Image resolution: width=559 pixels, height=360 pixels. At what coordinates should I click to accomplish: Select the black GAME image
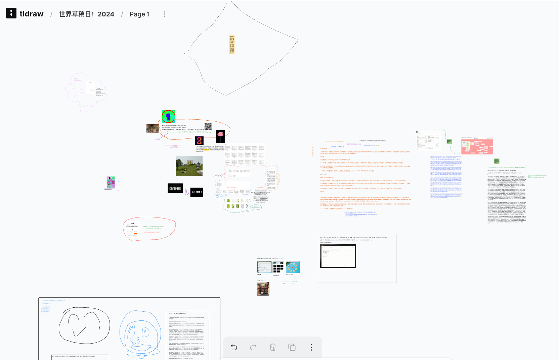pos(175,188)
